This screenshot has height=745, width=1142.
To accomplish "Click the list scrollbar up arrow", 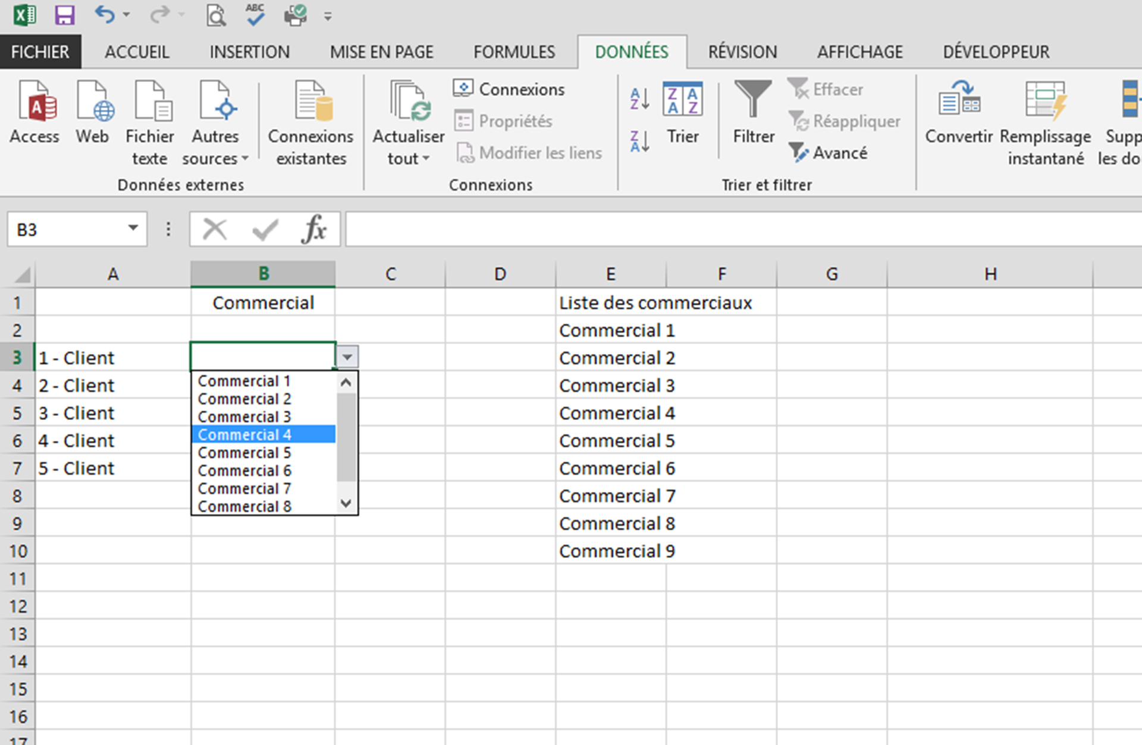I will coord(346,383).
